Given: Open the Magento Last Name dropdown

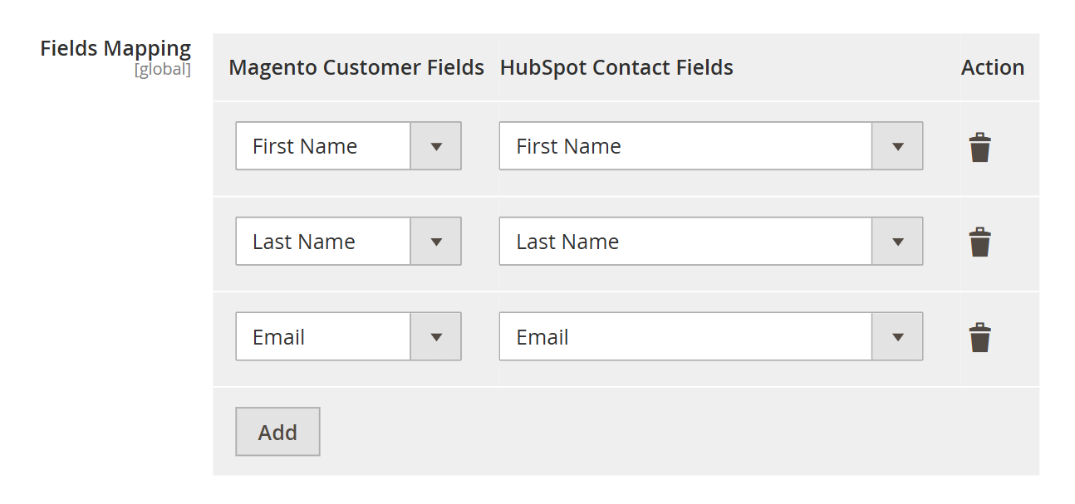Looking at the screenshot, I should click(x=348, y=242).
